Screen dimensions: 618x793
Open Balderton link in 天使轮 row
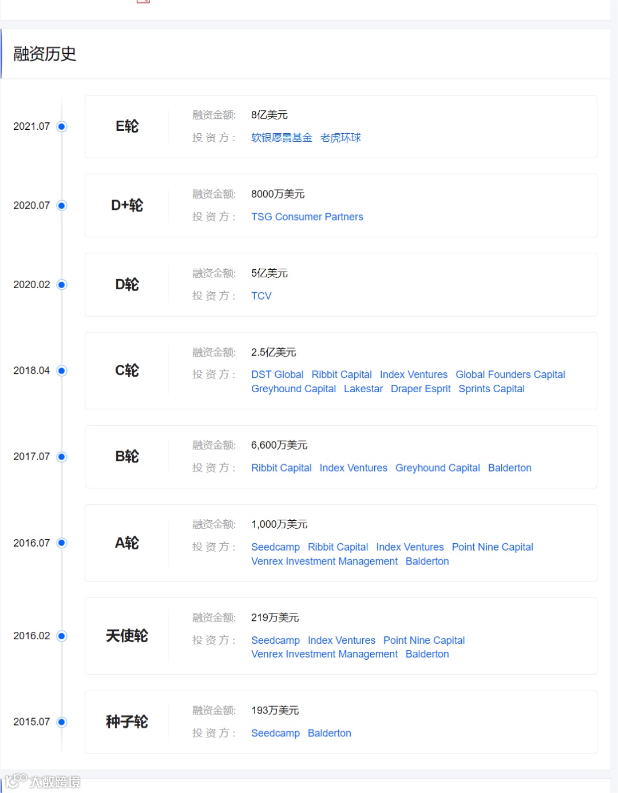427,654
